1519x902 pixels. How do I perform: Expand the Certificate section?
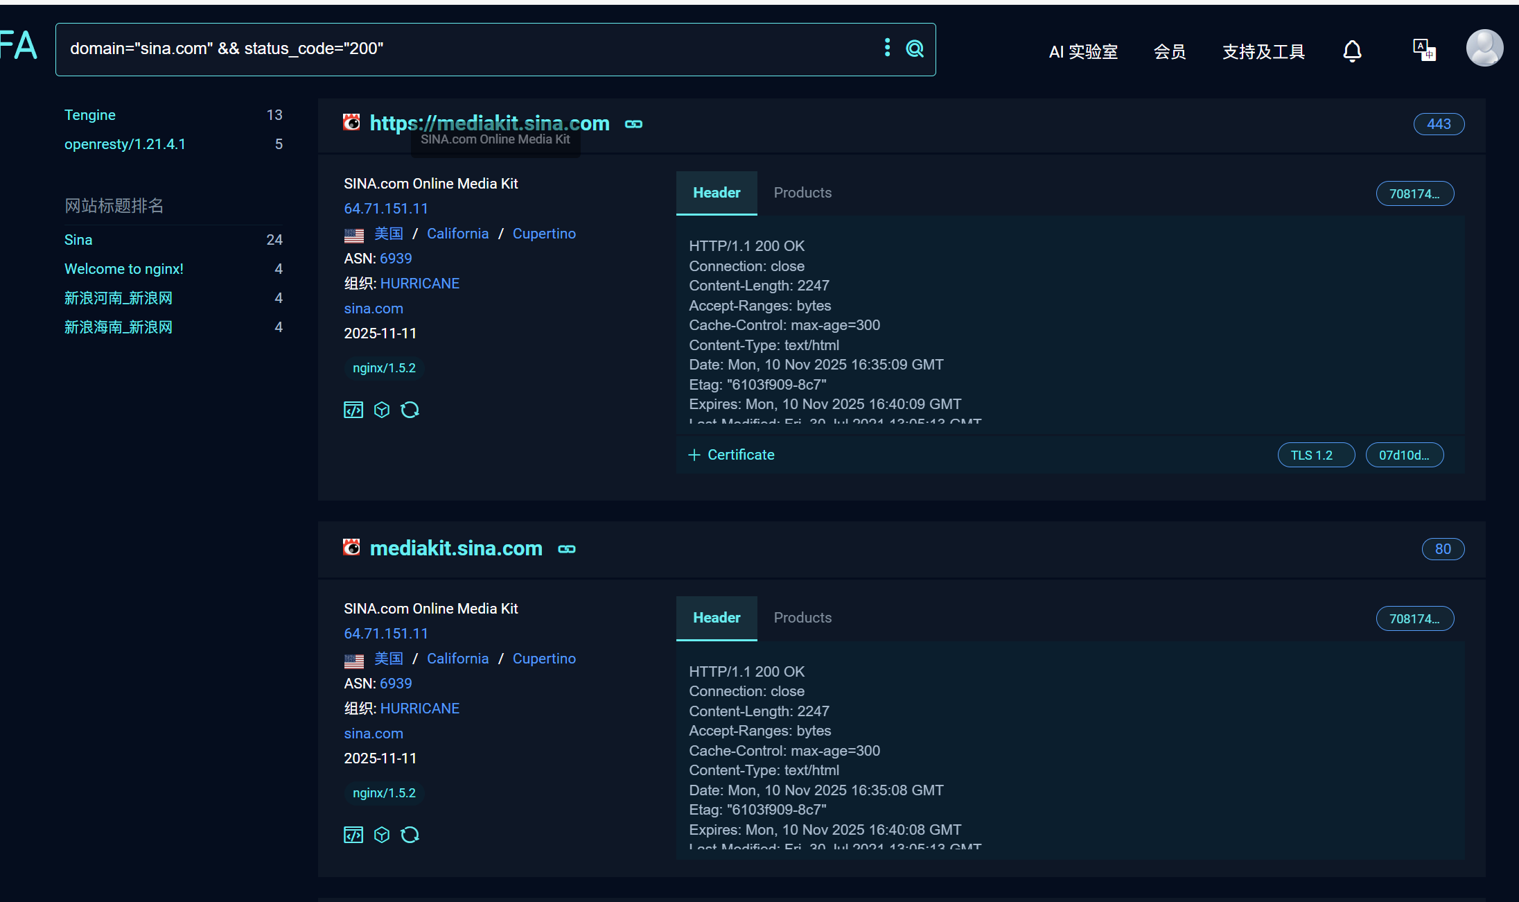click(x=732, y=455)
